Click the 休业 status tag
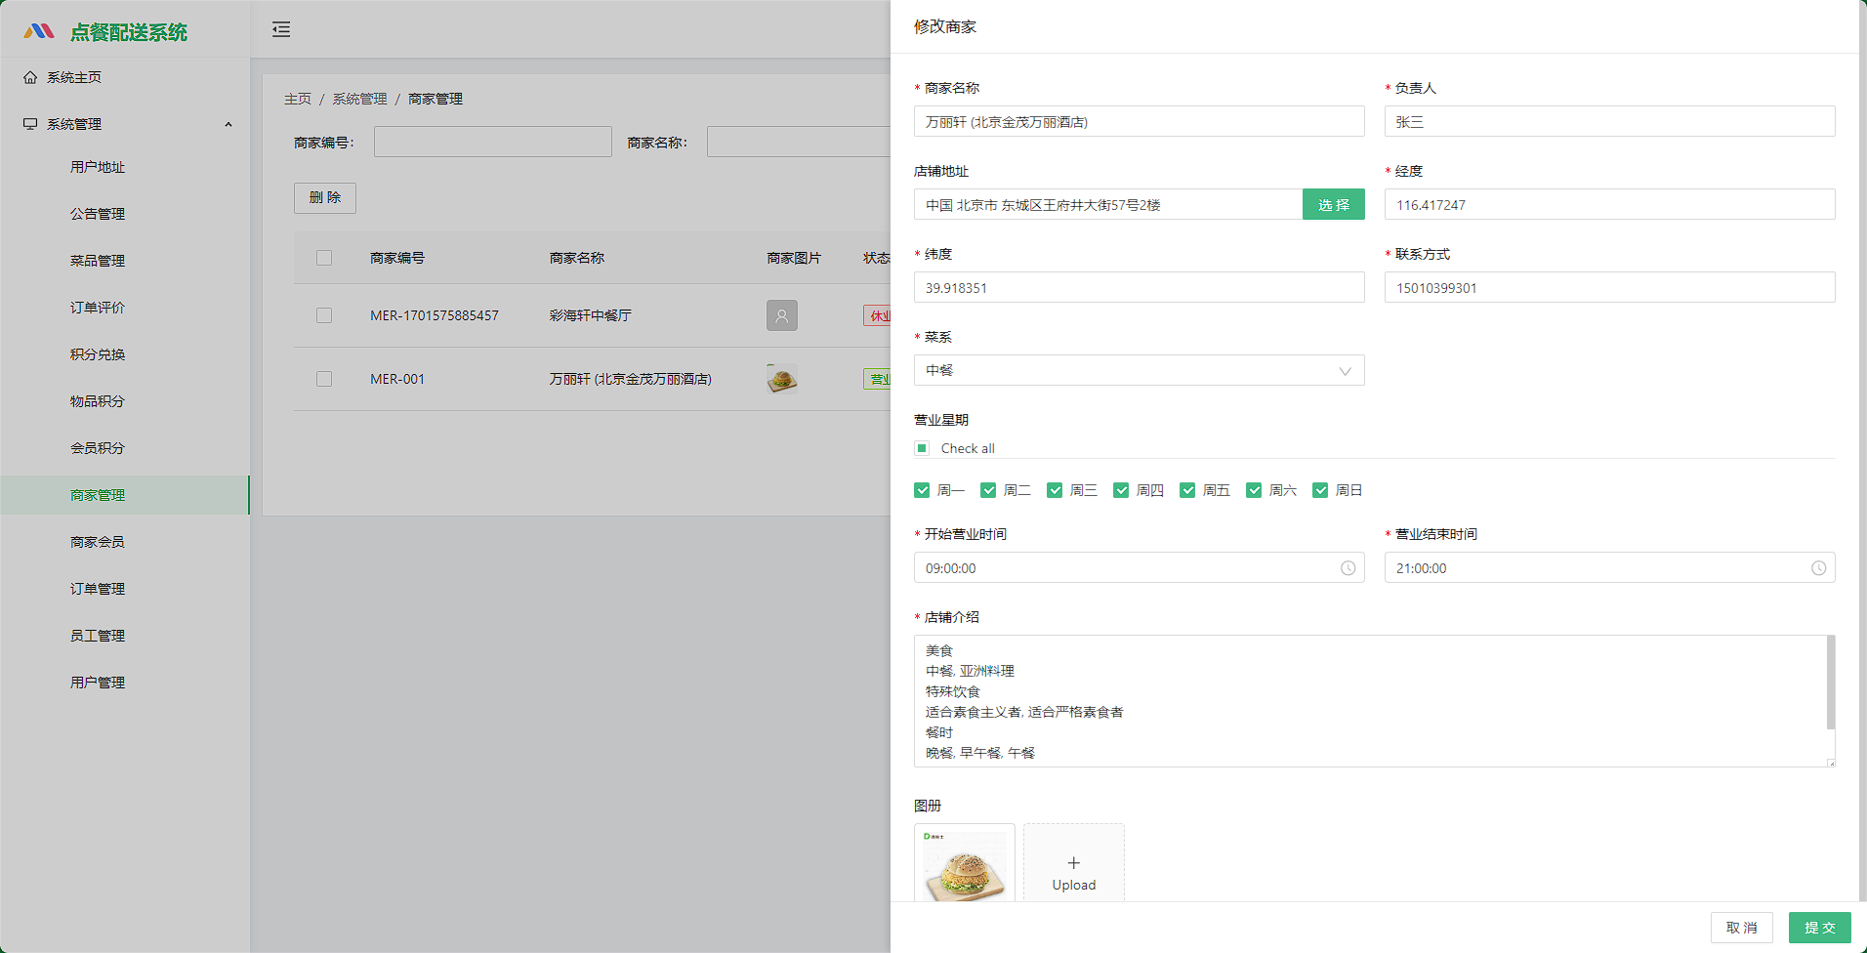The height and width of the screenshot is (953, 1867). click(877, 315)
